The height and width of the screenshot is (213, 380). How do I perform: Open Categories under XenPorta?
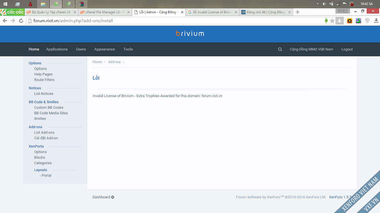tap(43, 163)
